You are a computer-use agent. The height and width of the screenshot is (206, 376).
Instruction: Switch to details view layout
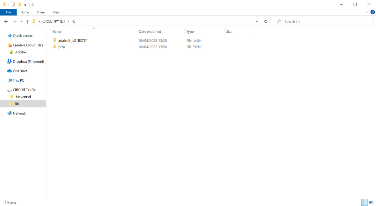[x=364, y=203]
